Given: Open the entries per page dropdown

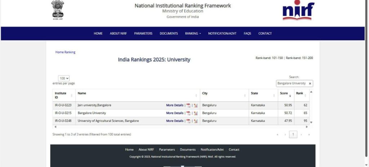Looking at the screenshot, I should click(64, 78).
